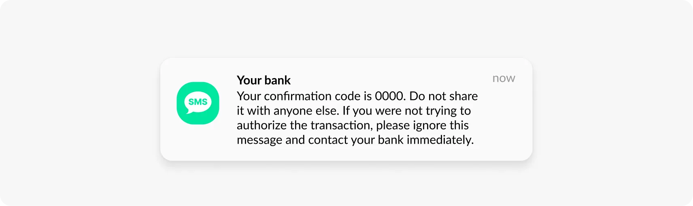This screenshot has width=693, height=206.
Task: Click the gray background below the notification
Action: click(x=346, y=184)
